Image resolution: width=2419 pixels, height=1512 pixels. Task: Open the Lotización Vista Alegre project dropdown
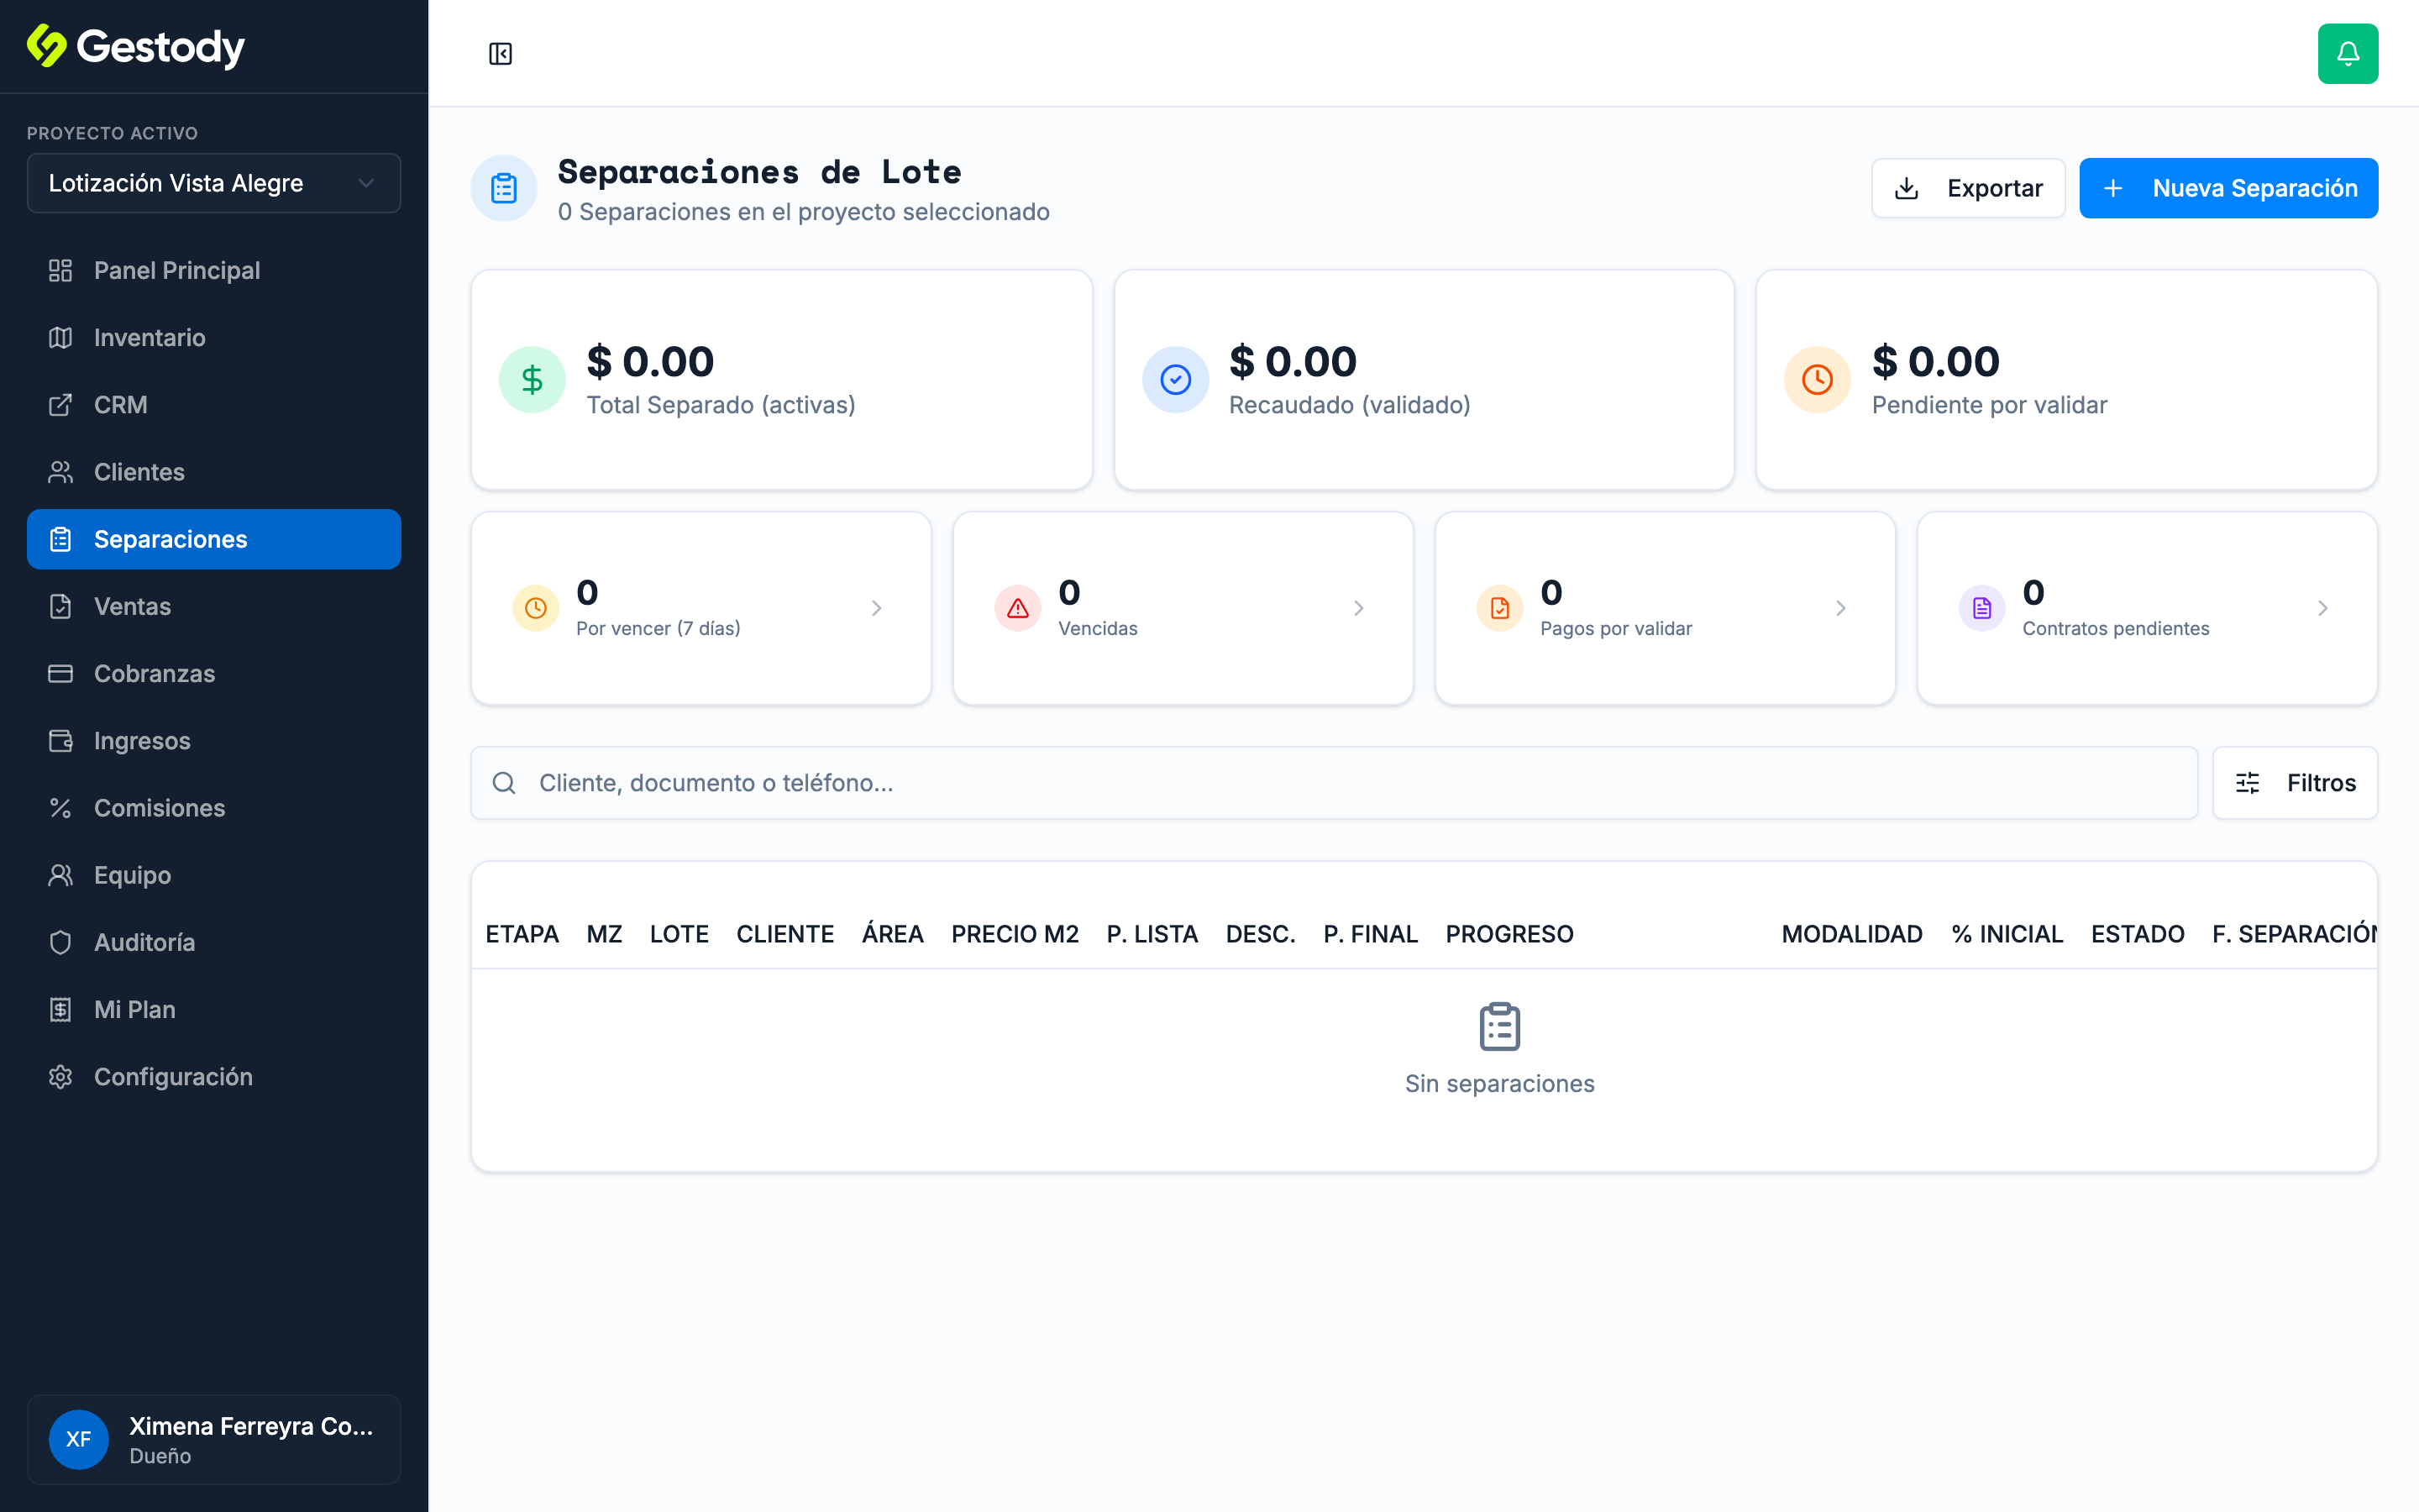point(214,183)
